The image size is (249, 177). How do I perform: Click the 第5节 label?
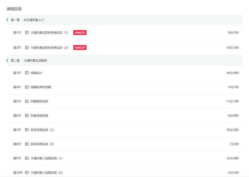(17, 101)
